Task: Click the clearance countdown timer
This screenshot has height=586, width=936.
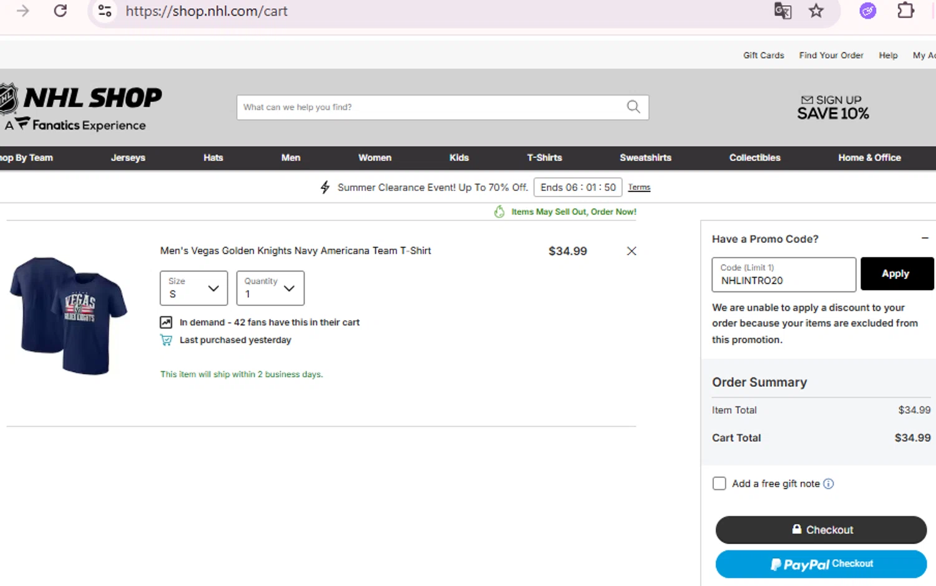Action: pos(578,187)
